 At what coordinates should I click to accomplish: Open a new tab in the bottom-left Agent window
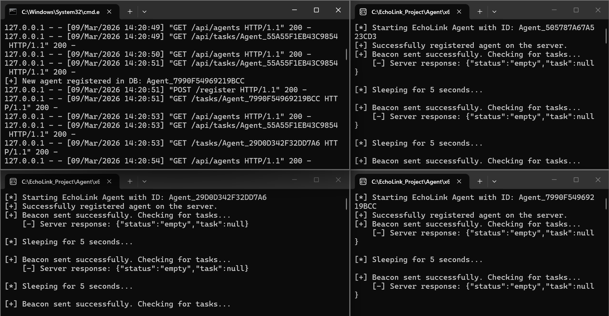coord(130,181)
